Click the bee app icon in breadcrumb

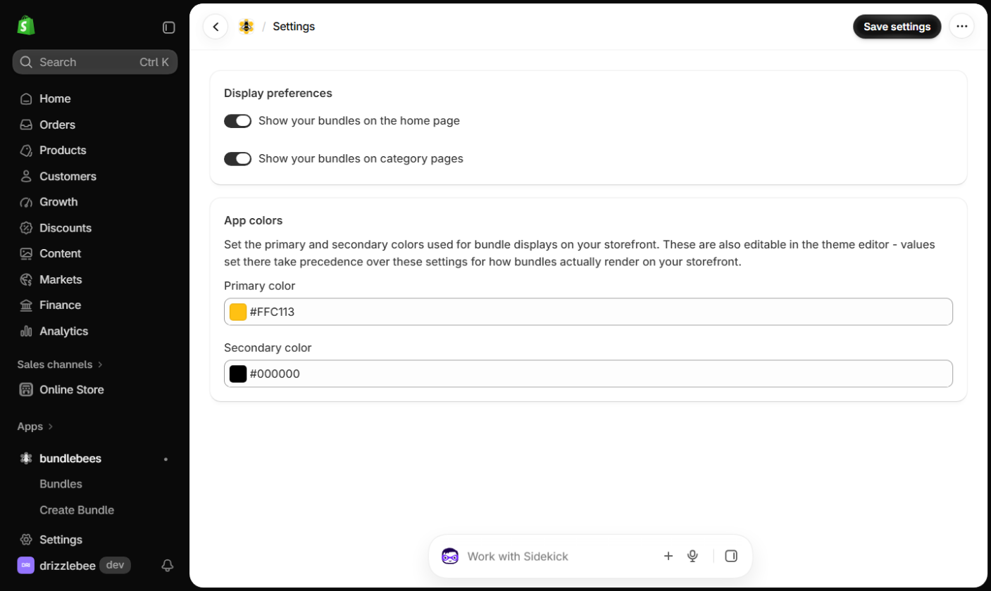click(x=246, y=27)
